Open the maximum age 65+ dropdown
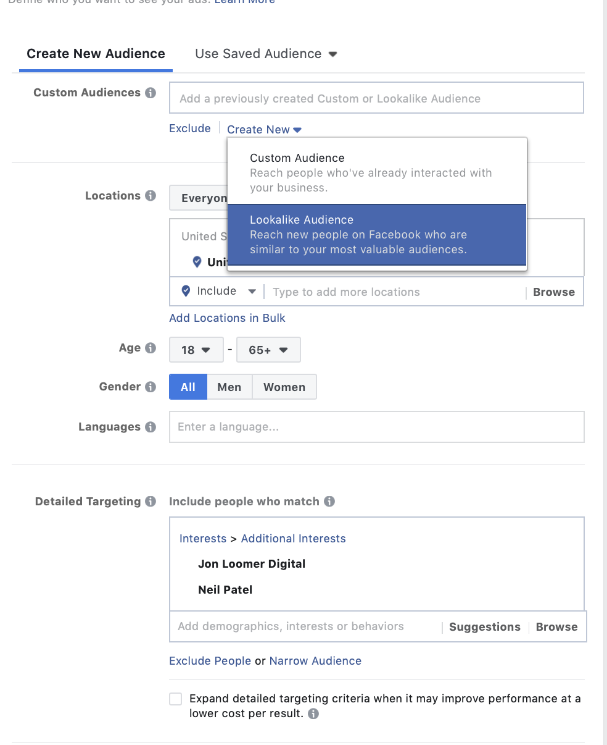Image resolution: width=607 pixels, height=745 pixels. click(268, 350)
